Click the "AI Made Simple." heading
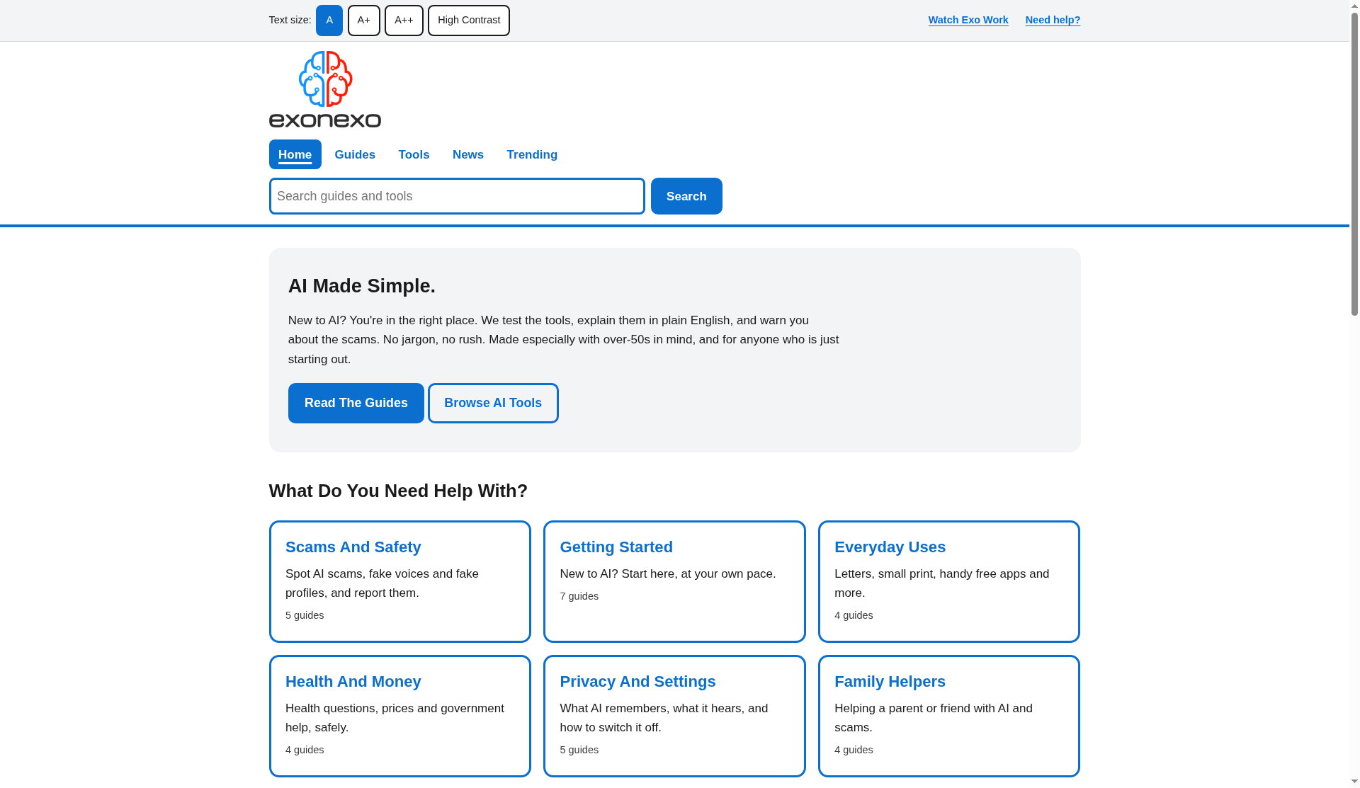 point(362,286)
